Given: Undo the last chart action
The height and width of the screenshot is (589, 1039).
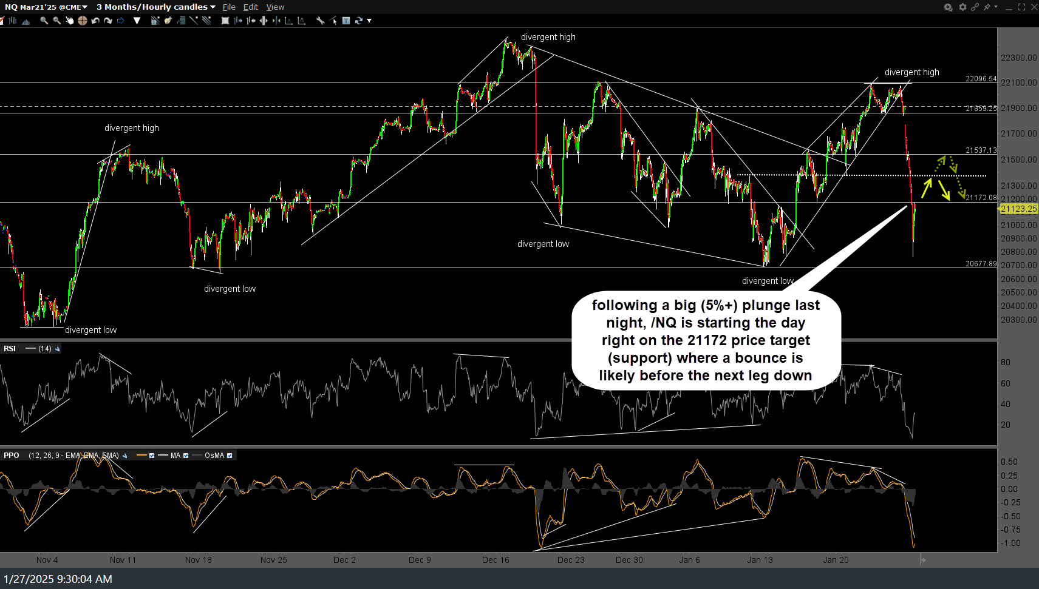Looking at the screenshot, I should coord(95,20).
